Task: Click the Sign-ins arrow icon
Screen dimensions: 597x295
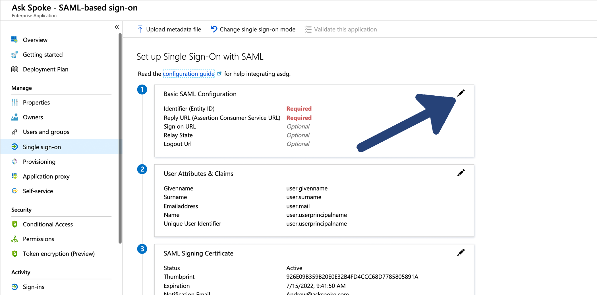Action: 14,287
